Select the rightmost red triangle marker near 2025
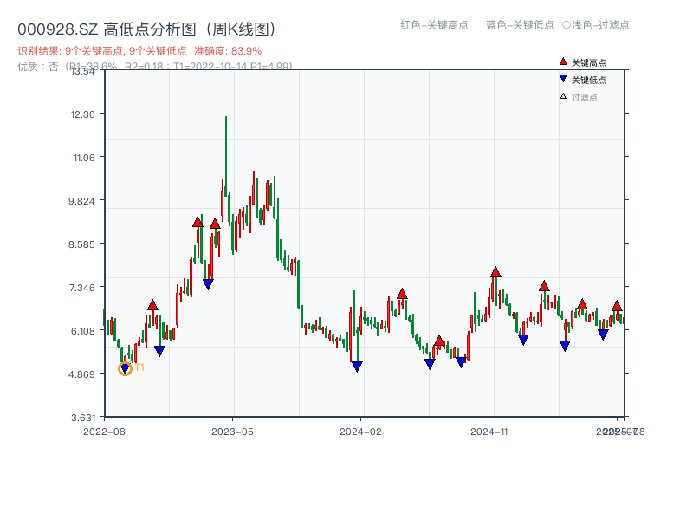Image resolution: width=693 pixels, height=520 pixels. (x=616, y=306)
